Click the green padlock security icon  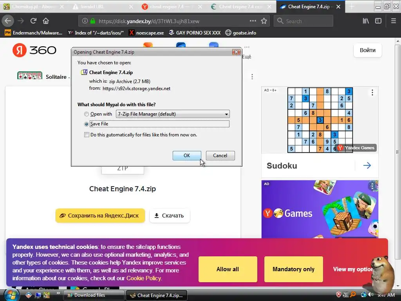click(x=93, y=21)
